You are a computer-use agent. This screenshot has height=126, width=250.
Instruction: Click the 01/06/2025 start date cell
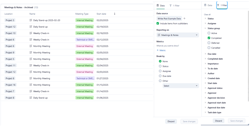tap(102, 98)
